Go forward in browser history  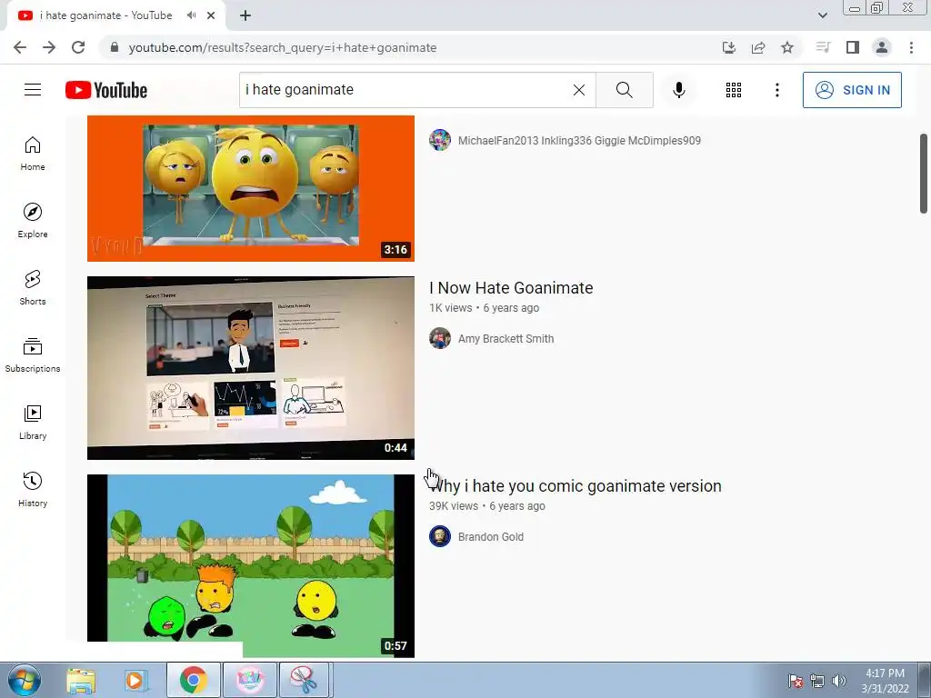tap(49, 47)
